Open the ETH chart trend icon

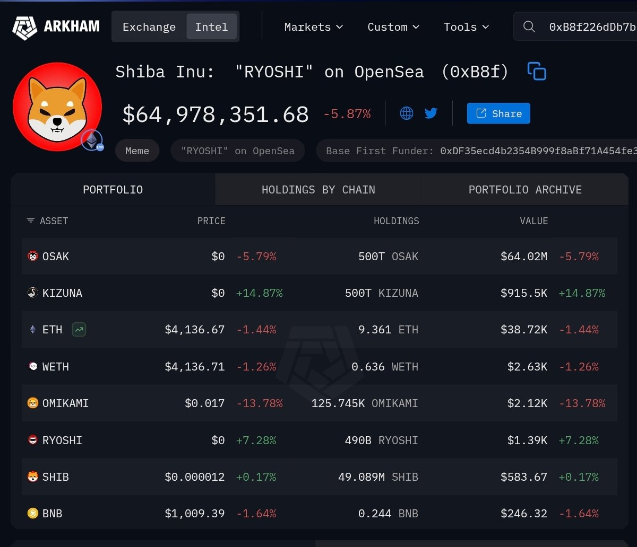point(79,330)
